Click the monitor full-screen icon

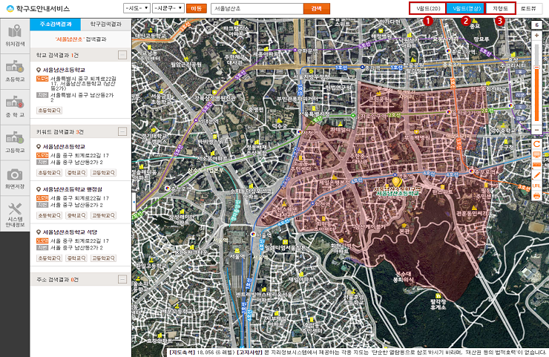coord(536,154)
